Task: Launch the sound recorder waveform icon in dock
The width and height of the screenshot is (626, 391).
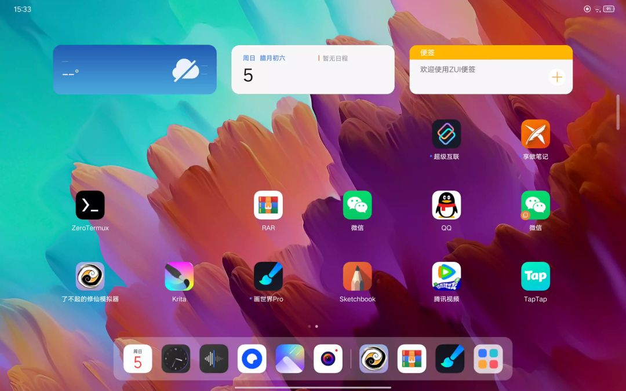Action: [214, 359]
